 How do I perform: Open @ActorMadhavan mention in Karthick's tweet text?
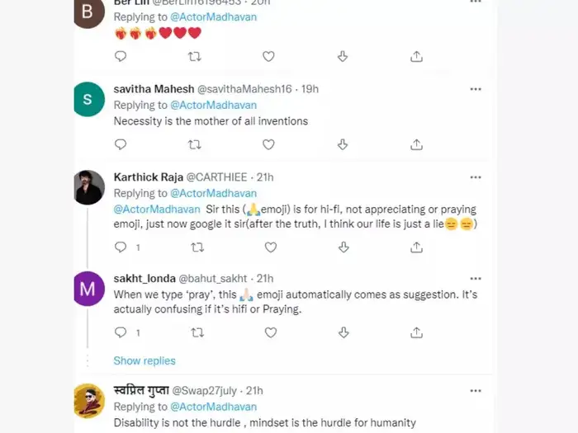157,209
